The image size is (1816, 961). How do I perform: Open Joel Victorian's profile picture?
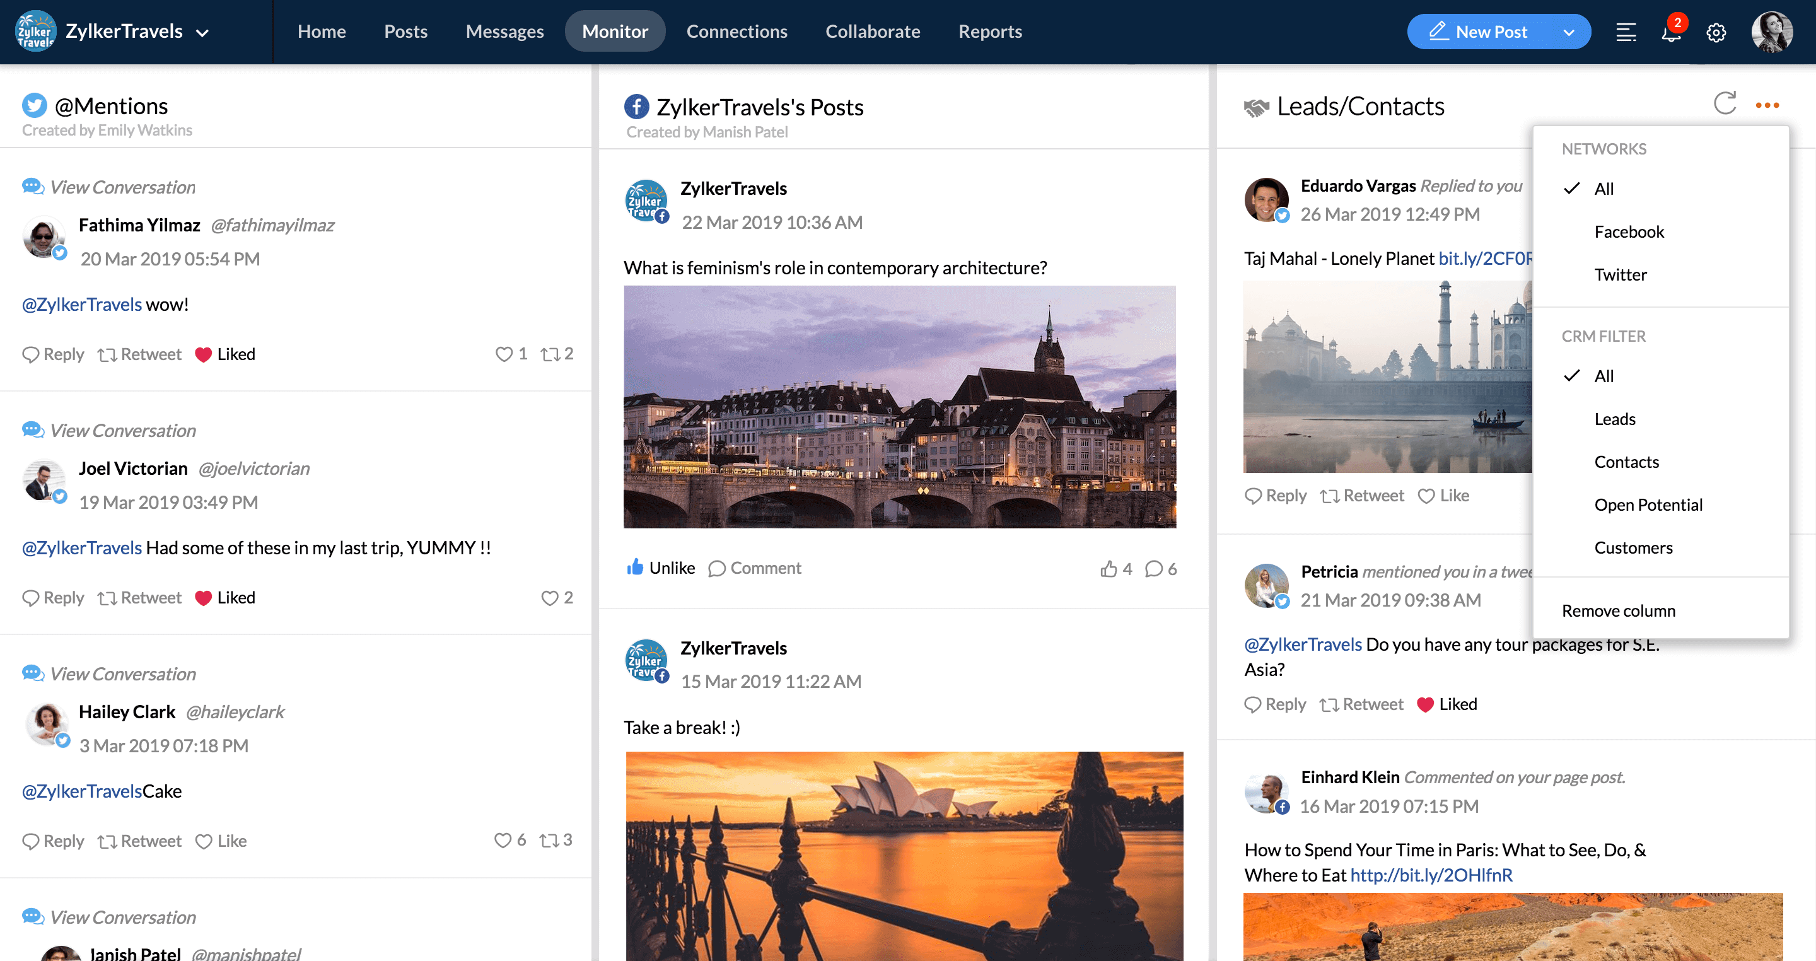tap(44, 481)
